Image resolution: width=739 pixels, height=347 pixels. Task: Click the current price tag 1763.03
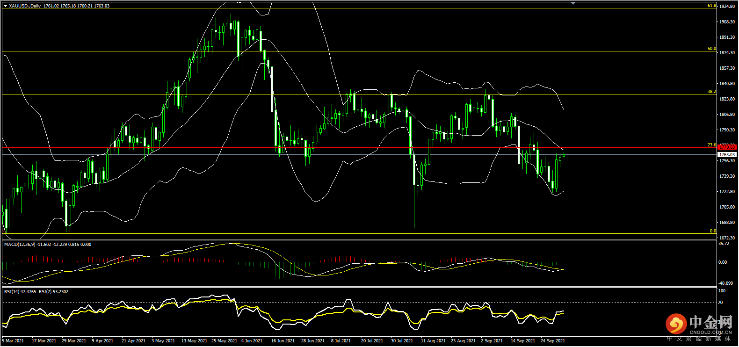click(x=727, y=154)
